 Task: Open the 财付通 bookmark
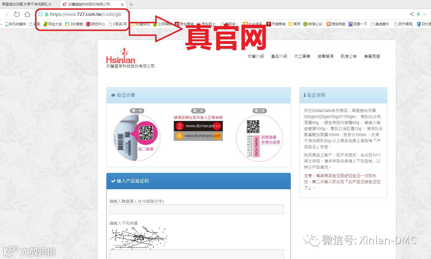point(424,24)
